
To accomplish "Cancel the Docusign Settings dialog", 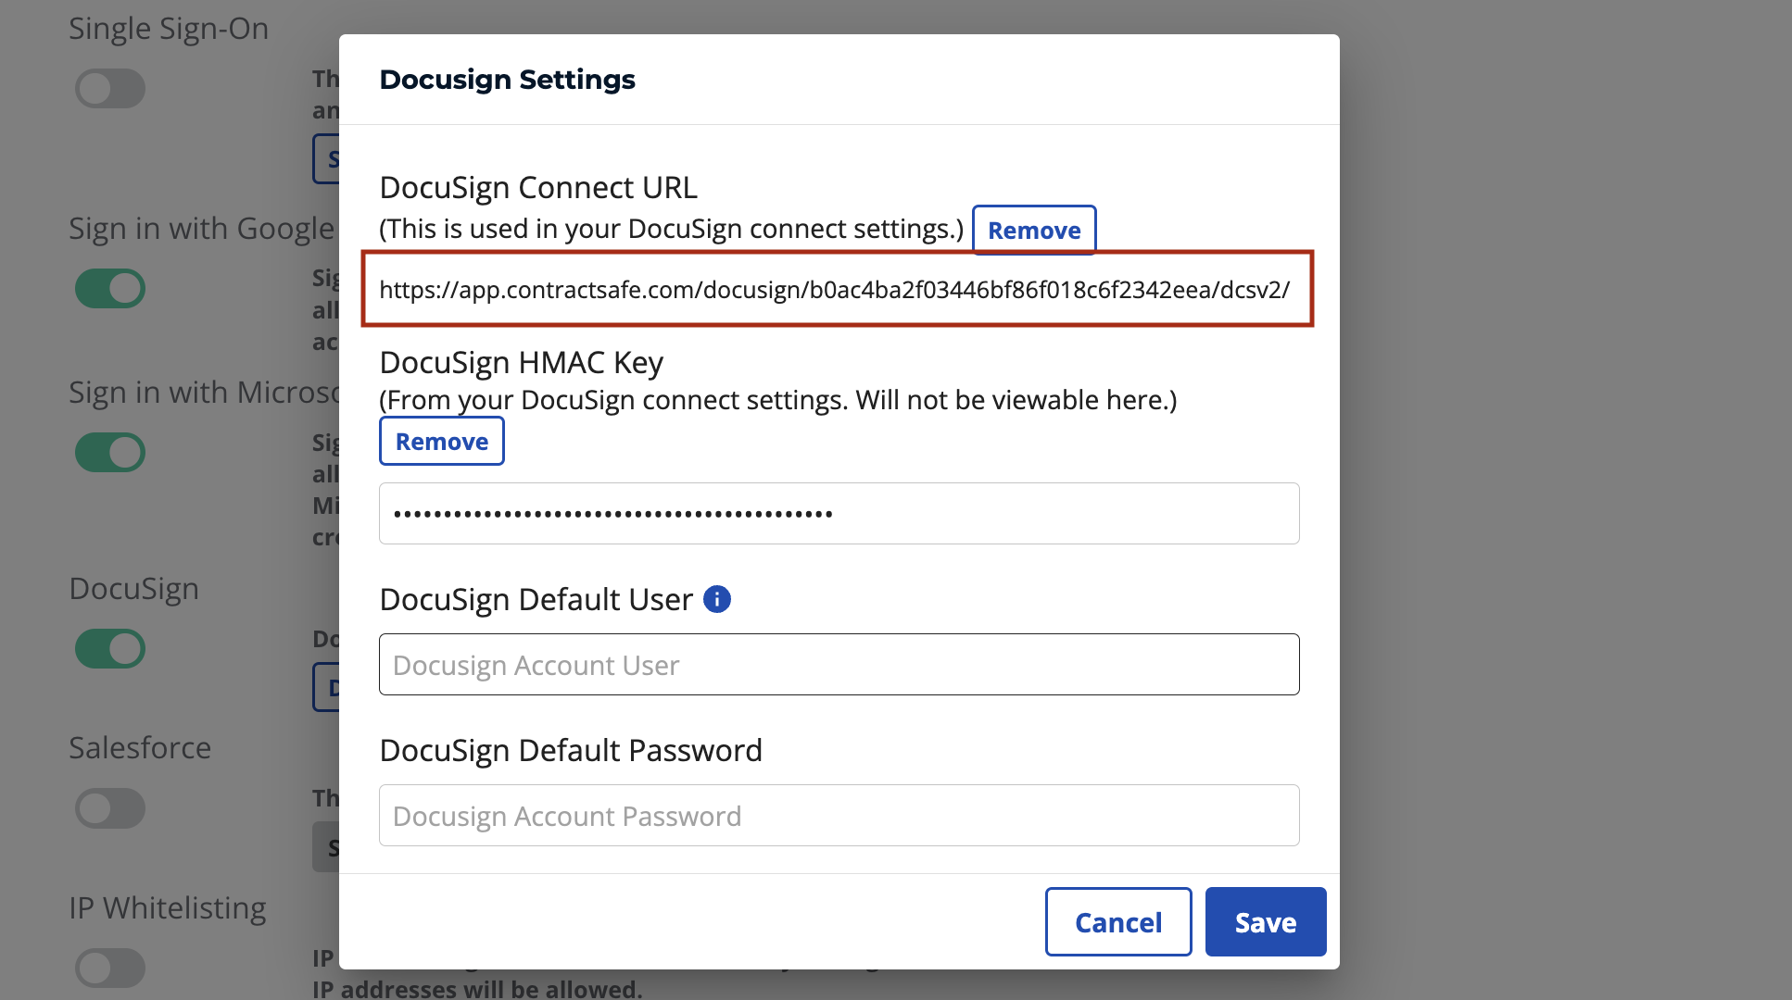I will coord(1117,921).
